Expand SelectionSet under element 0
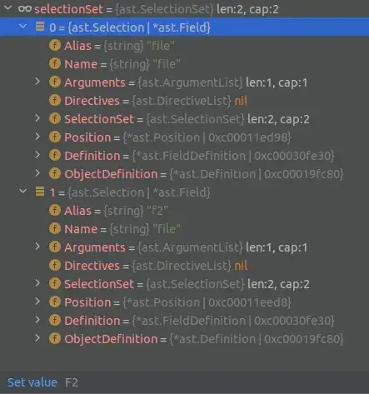 [37, 118]
